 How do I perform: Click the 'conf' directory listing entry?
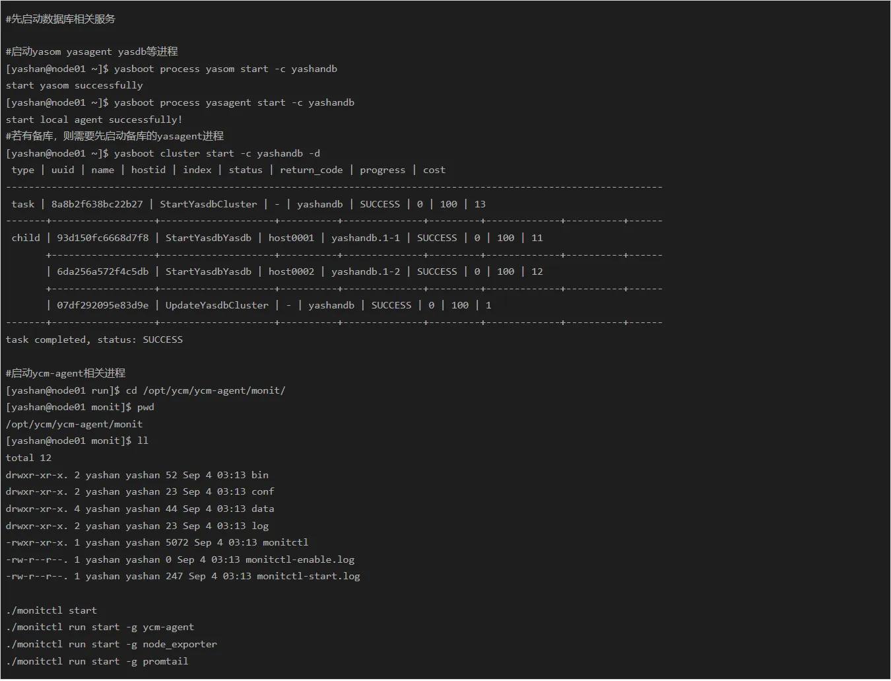pyautogui.click(x=262, y=491)
